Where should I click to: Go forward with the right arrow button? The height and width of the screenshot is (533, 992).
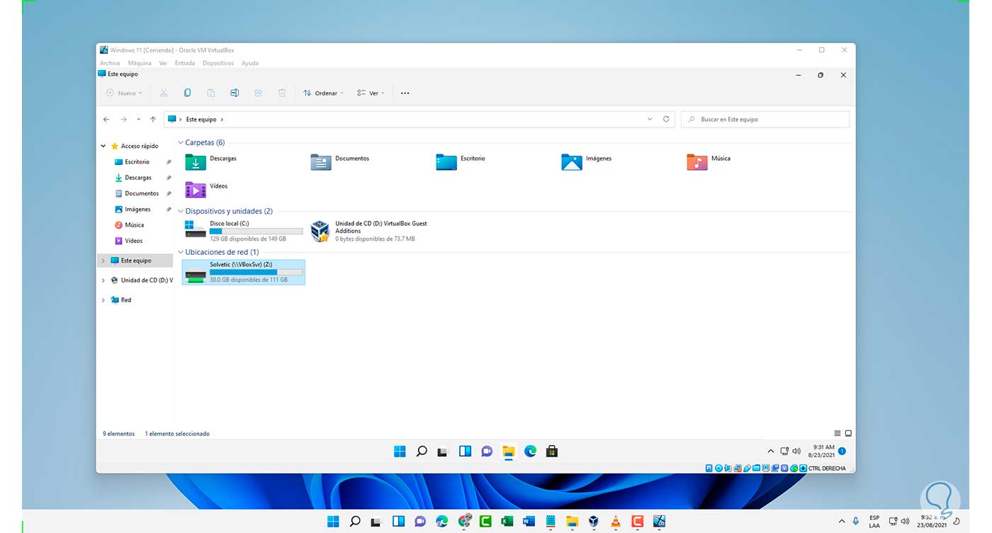pos(123,120)
